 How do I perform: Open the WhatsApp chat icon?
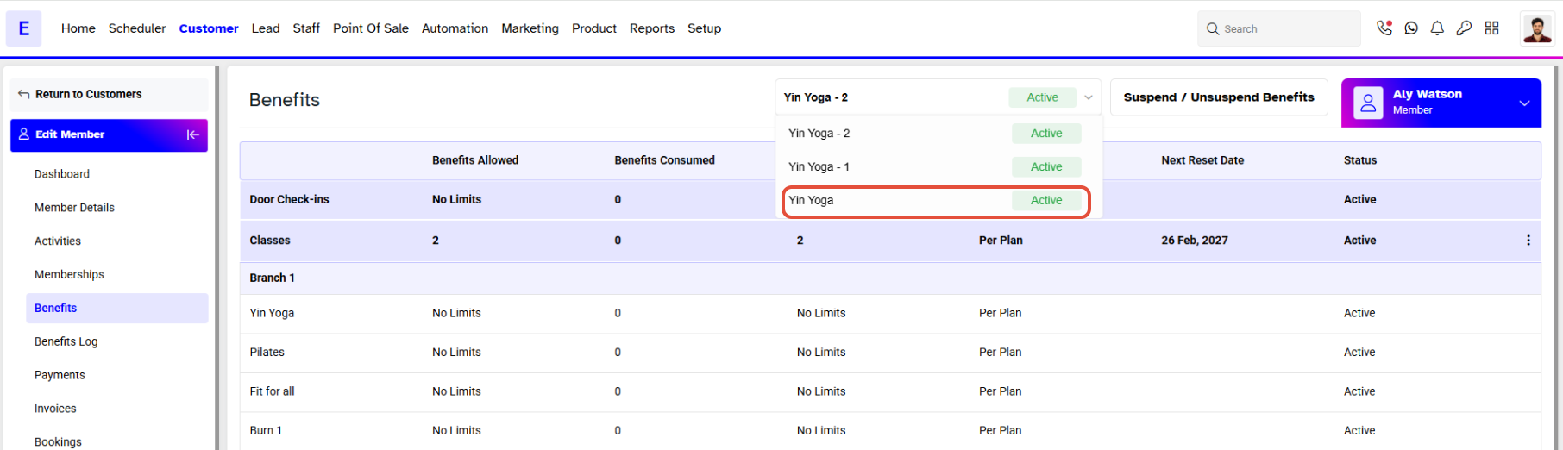tap(1411, 28)
